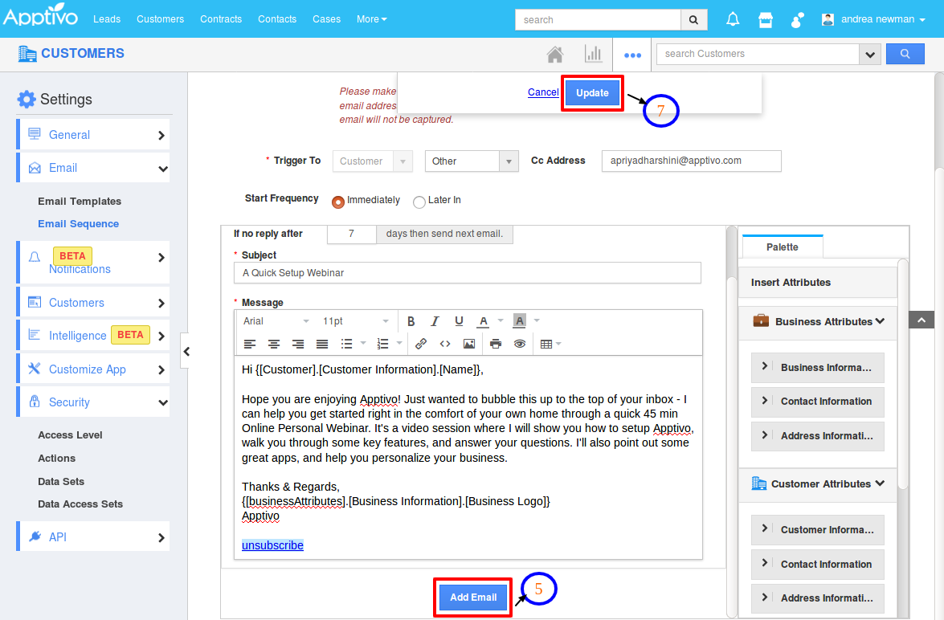Expand General settings section

tap(93, 135)
